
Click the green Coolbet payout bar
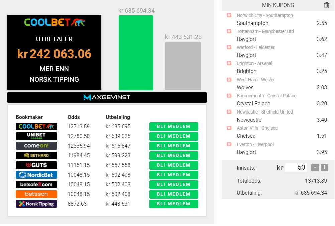pos(136,53)
